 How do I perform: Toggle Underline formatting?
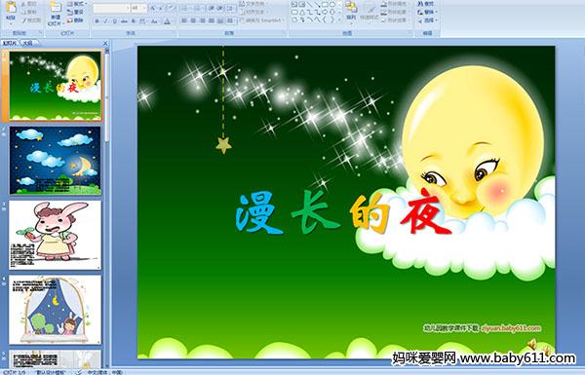(114, 21)
